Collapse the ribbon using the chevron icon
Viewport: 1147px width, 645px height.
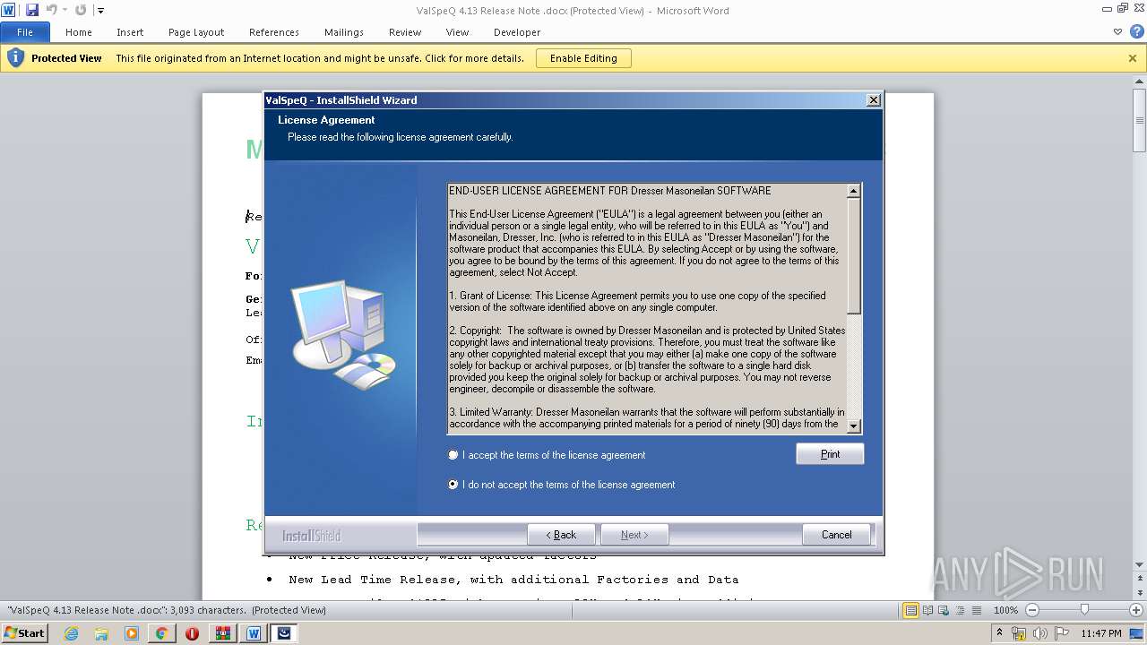point(1117,31)
